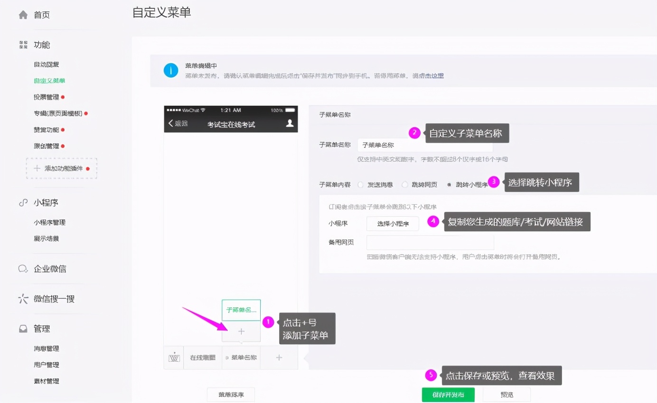Select the 跳转网页 radio option
657x403 pixels.
(404, 185)
